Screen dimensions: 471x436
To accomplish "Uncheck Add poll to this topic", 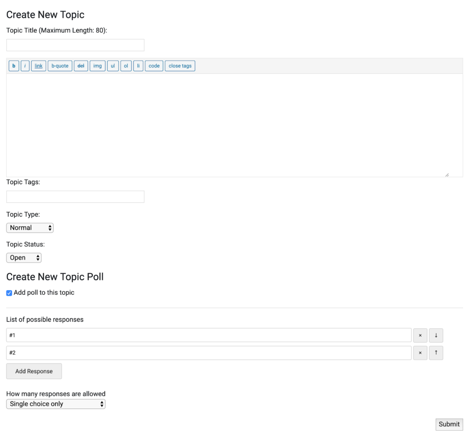I will (9, 293).
